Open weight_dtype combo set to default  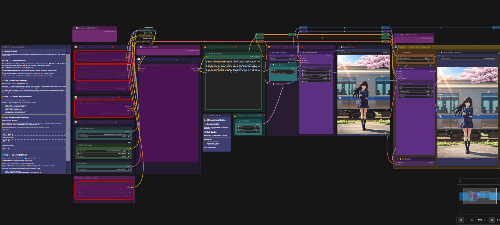[x=104, y=137]
